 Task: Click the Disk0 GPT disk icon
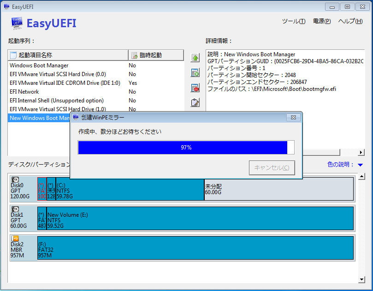pos(15,179)
